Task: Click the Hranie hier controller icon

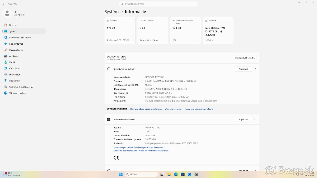Action: coord(6,75)
